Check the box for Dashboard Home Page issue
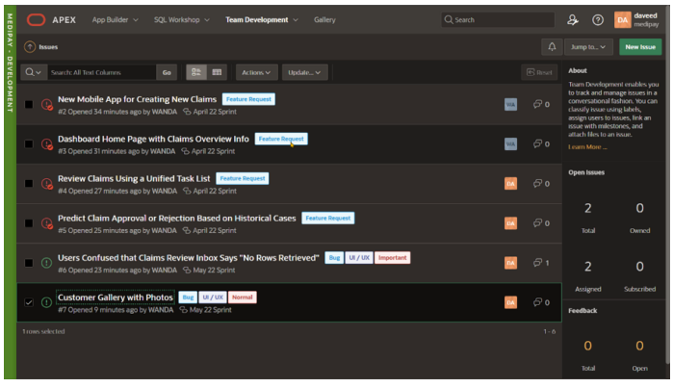 click(x=29, y=143)
